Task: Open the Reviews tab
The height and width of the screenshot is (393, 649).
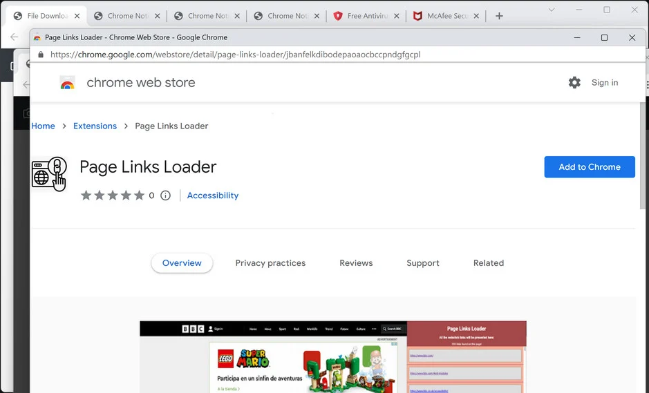Action: coord(356,263)
